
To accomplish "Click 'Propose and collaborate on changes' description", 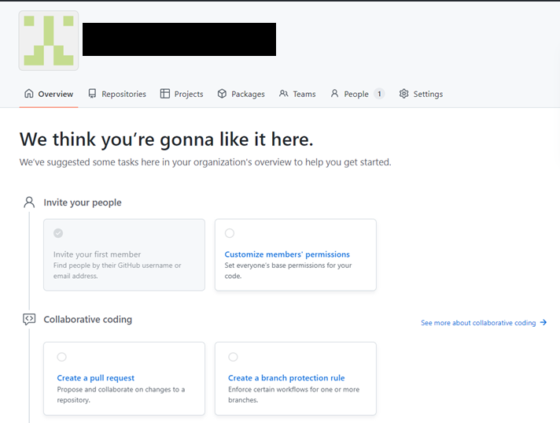I will pyautogui.click(x=121, y=395).
